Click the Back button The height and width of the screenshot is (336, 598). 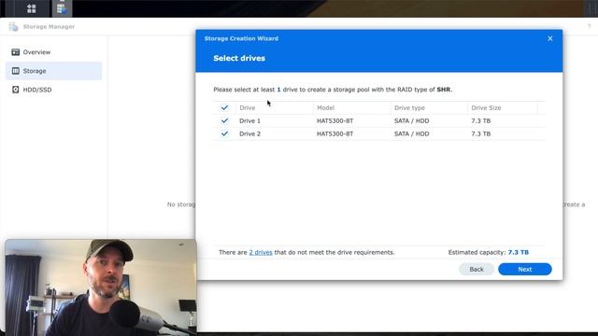477,269
